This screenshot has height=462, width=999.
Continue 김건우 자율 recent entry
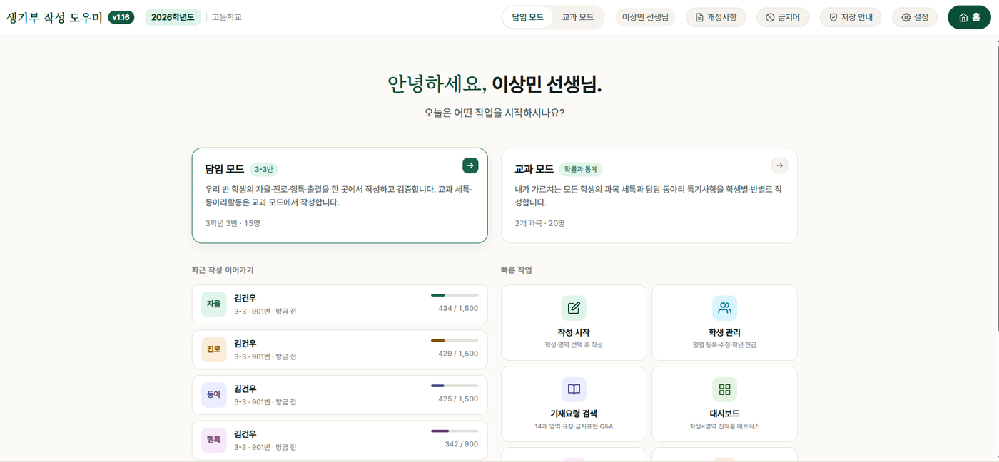click(x=340, y=304)
